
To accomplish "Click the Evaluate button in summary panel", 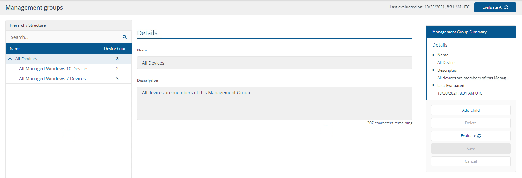I will click(x=471, y=136).
